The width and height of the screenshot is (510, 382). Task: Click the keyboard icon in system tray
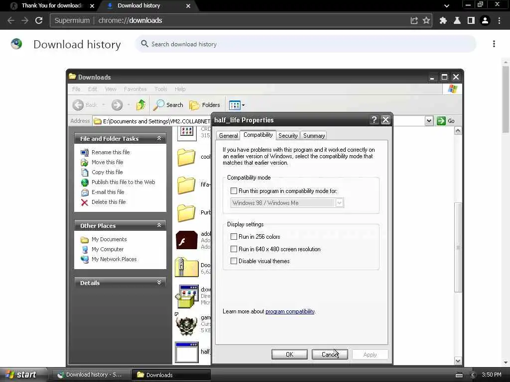click(x=459, y=375)
